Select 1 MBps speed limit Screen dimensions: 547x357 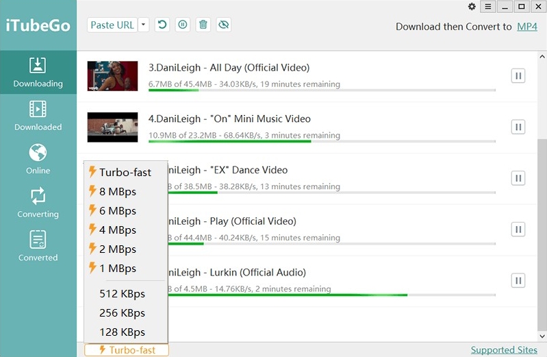click(125, 269)
